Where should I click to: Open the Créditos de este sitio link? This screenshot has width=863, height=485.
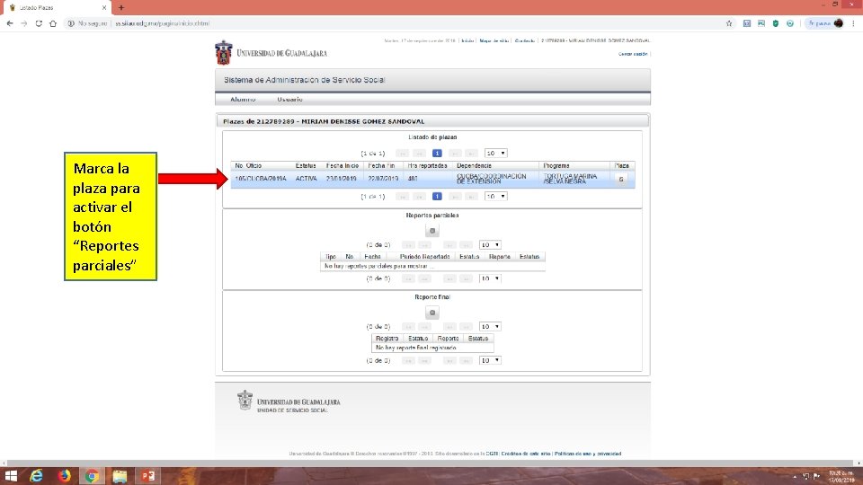pos(526,454)
